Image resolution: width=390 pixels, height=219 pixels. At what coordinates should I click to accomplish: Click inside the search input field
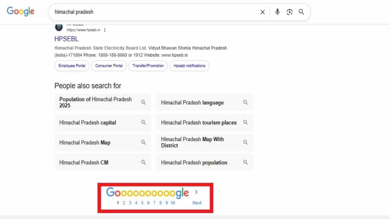[152, 12]
